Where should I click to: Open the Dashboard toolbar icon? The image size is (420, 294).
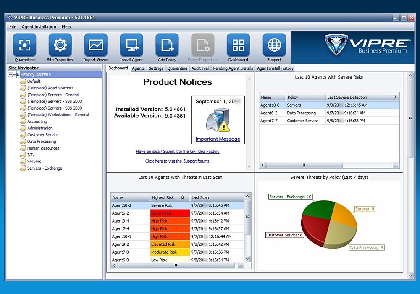pyautogui.click(x=238, y=45)
